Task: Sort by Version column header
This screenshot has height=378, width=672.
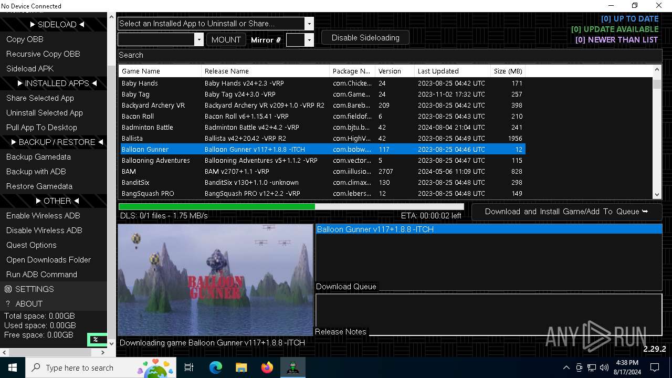Action: tap(394, 71)
